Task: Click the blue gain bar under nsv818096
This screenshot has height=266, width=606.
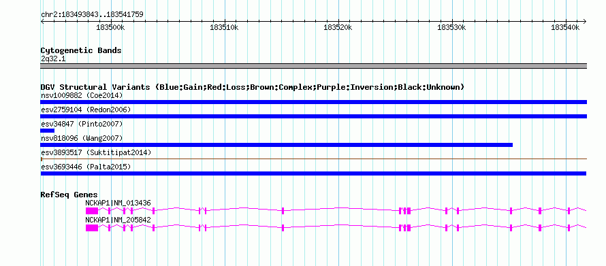Action: point(276,145)
